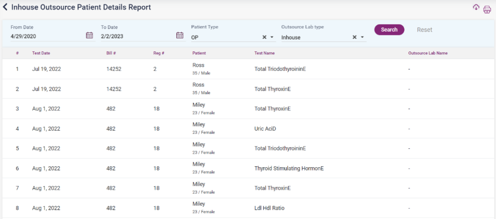Select the Ldl Hdl Ratio test row

pyautogui.click(x=269, y=208)
